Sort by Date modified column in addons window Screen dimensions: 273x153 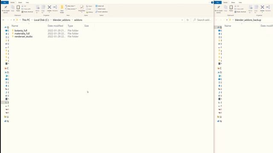(x=55, y=25)
